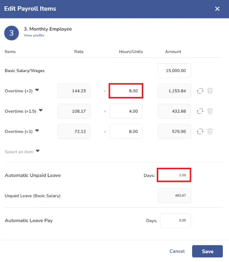The image size is (229, 262).
Task: Open the Overtime (×2) item dropdown
Action: click(37, 90)
